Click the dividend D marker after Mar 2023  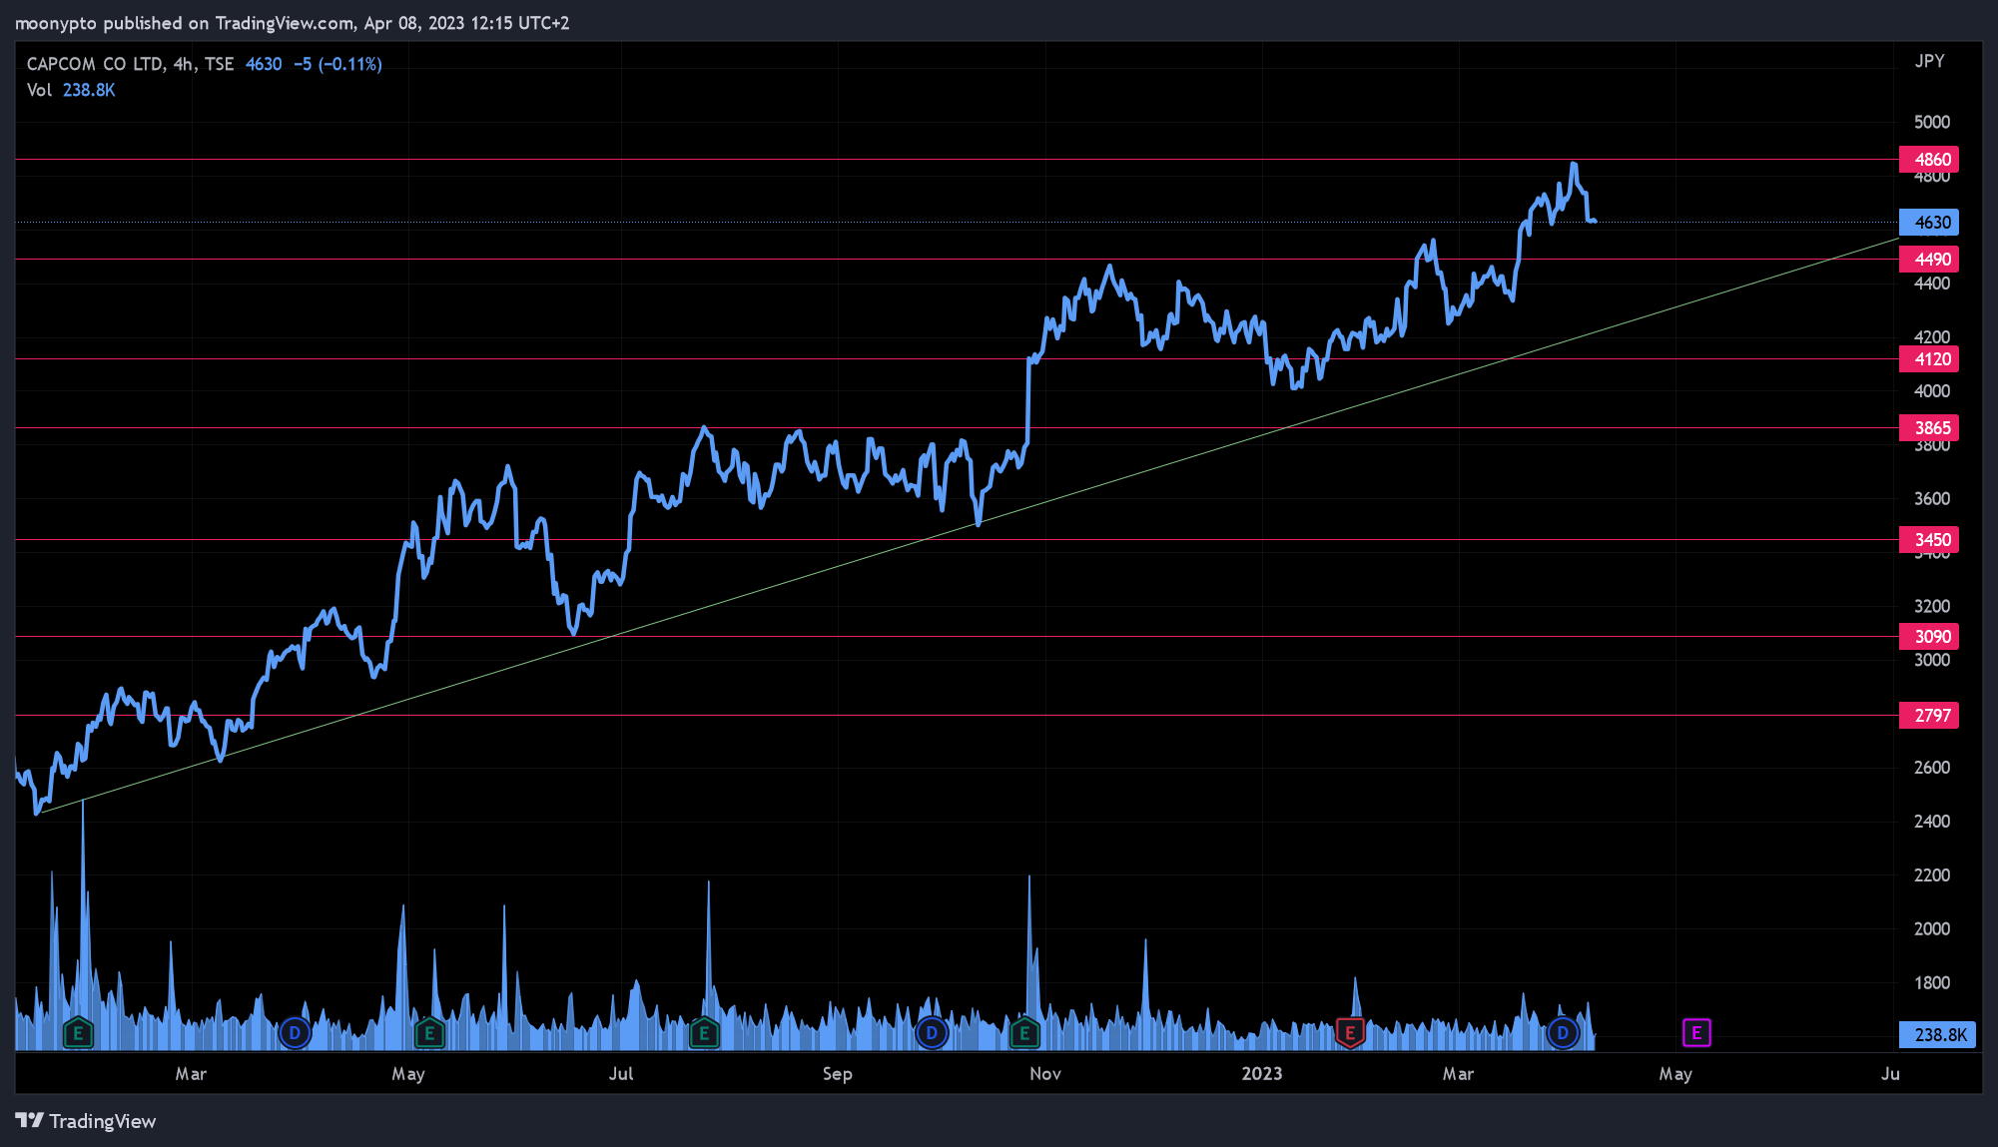pyautogui.click(x=1563, y=1033)
